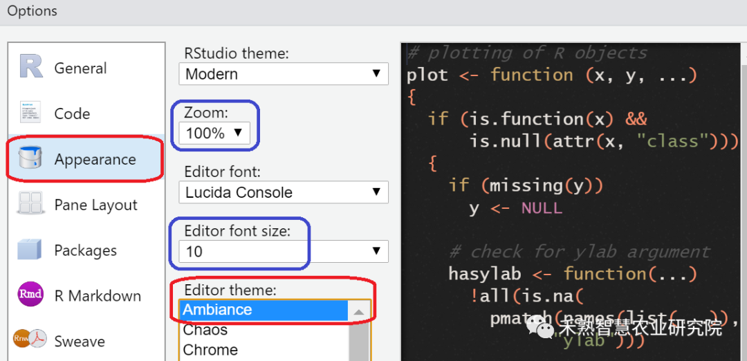The width and height of the screenshot is (747, 361).
Task: Click the General R logo icon
Action: (x=31, y=66)
